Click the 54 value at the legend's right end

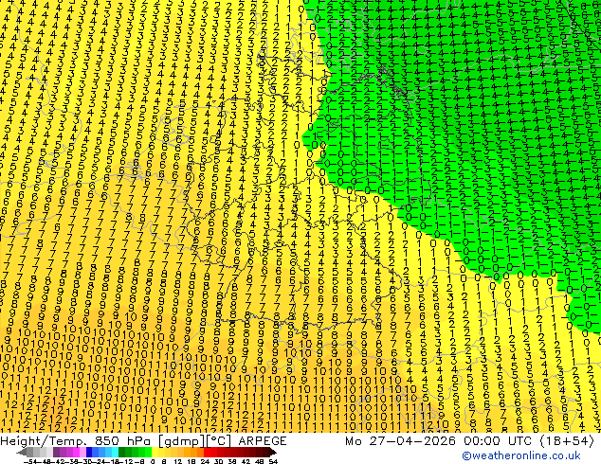coord(273,461)
